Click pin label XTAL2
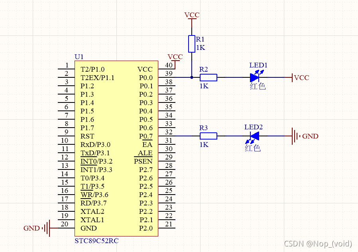358x252 pixels. [92, 212]
